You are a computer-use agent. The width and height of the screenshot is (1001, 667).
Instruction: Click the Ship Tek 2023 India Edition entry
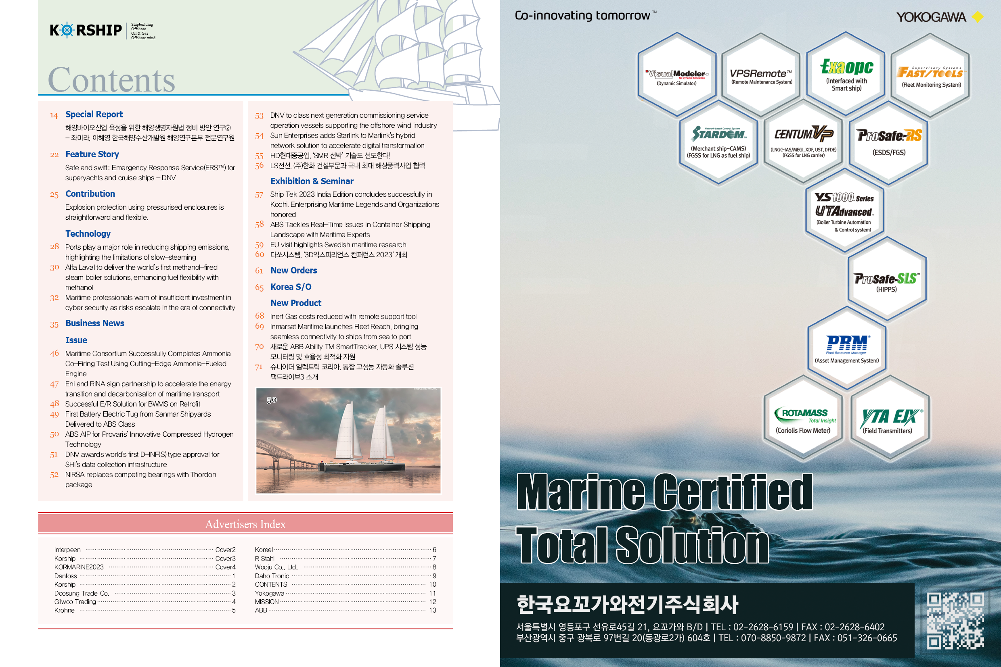(355, 204)
